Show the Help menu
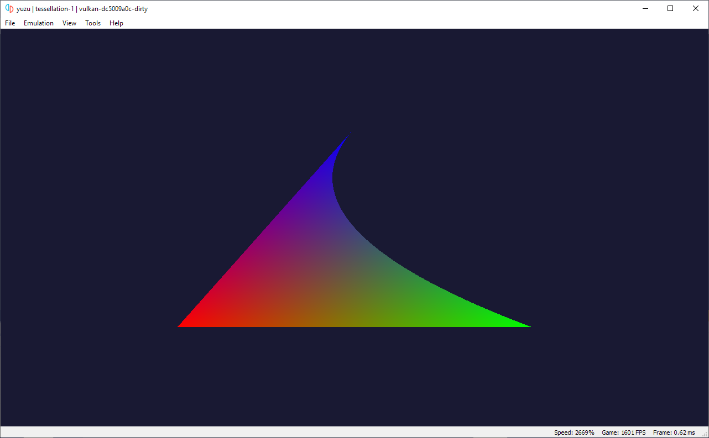This screenshot has width=709, height=438. click(x=116, y=23)
